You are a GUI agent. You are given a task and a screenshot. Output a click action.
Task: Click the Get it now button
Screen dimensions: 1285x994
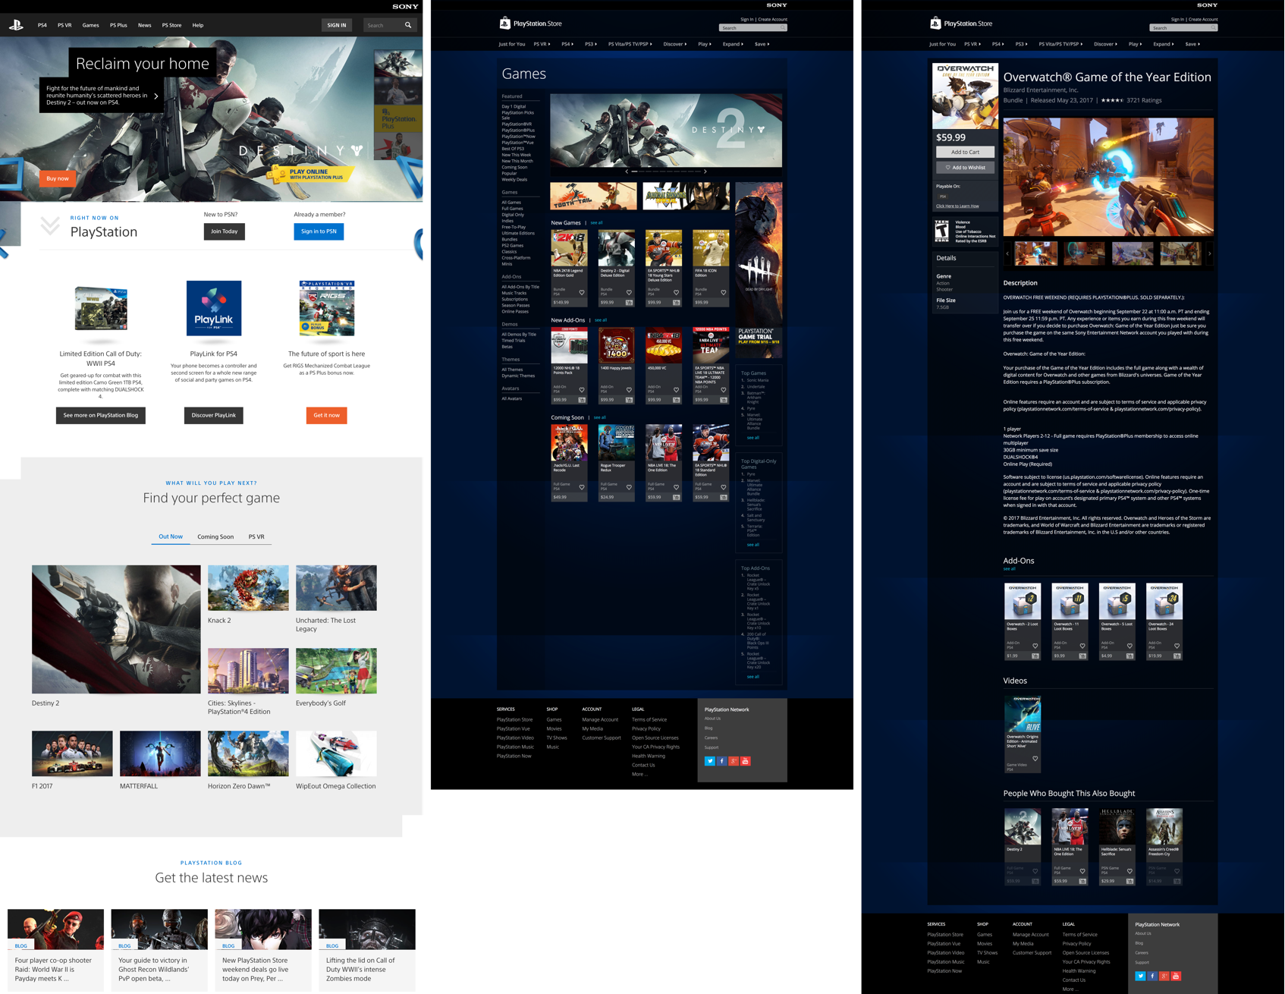click(x=327, y=415)
